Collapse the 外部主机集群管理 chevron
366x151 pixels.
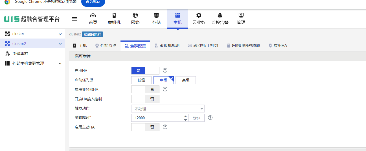coord(60,64)
